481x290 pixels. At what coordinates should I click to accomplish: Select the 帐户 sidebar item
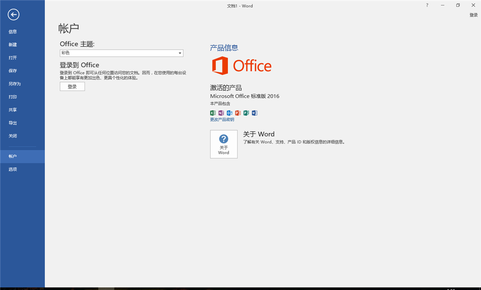(x=22, y=157)
